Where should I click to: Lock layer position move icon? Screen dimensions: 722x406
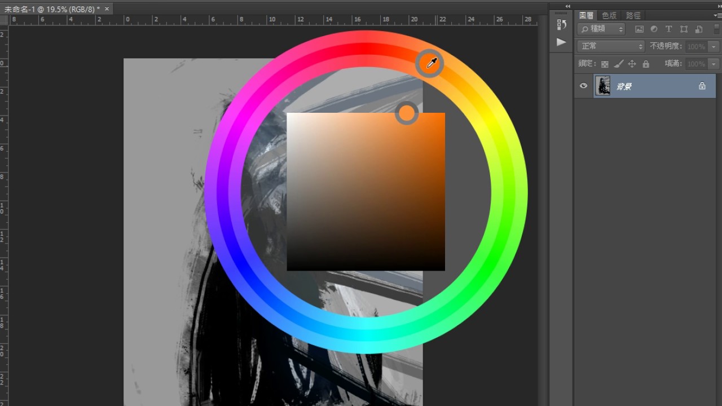[632, 64]
